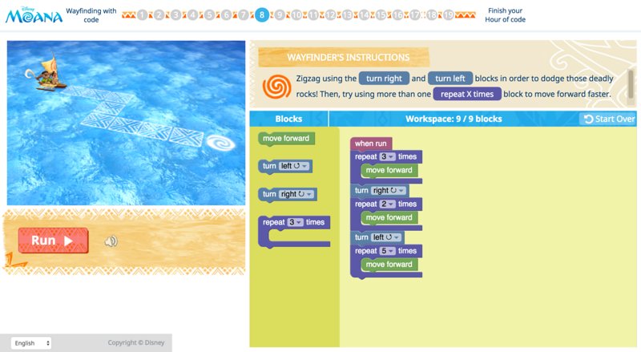Viewport: 641px width, 352px height.
Task: Open count dropdown on workspace repeat 5 times
Action: point(388,251)
